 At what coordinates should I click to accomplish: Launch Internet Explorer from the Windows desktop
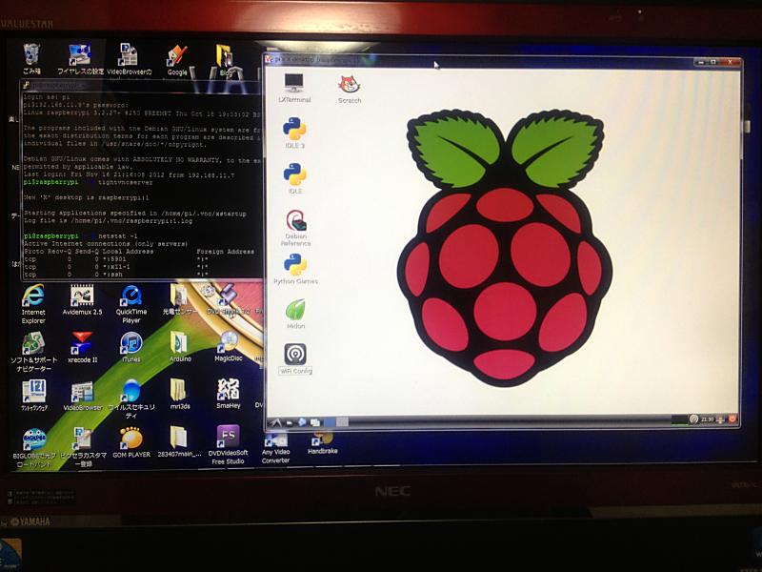(x=33, y=304)
